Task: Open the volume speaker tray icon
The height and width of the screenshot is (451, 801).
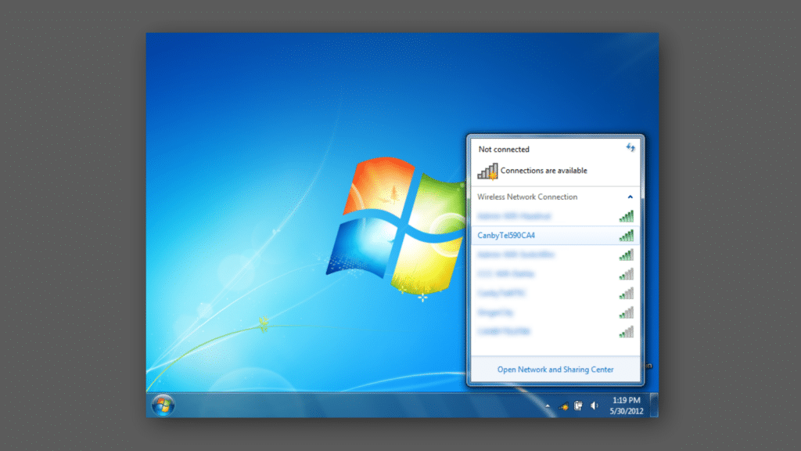Action: [x=594, y=406]
